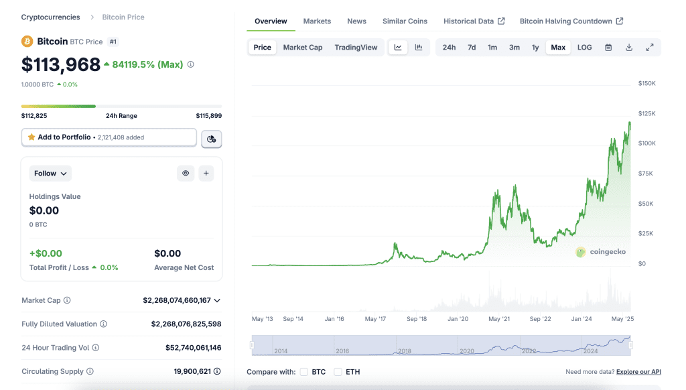Click the right handle of chart range navigator

point(630,345)
